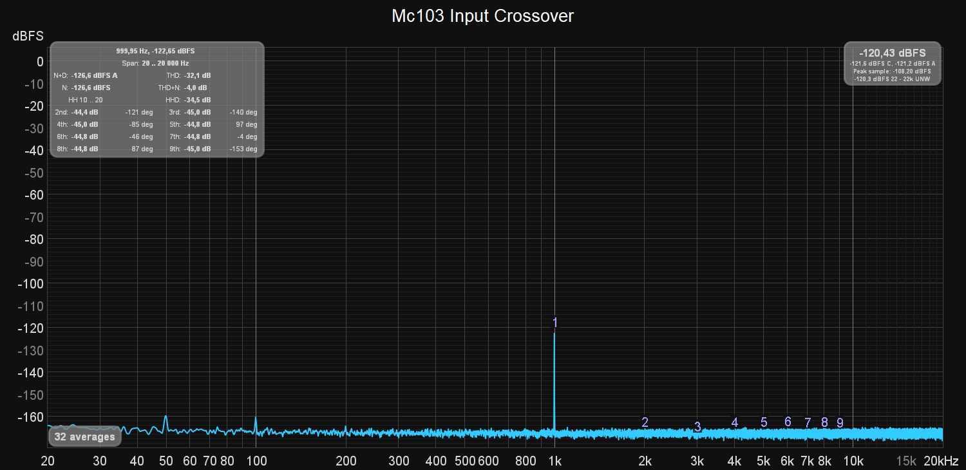
Task: Click the large '-120,43 dBFS' level readout
Action: tap(893, 53)
